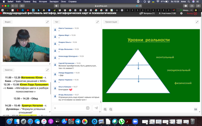This screenshot has width=202, height=126.
Task: Launch Zoom from the Dock
Action: (135, 121)
